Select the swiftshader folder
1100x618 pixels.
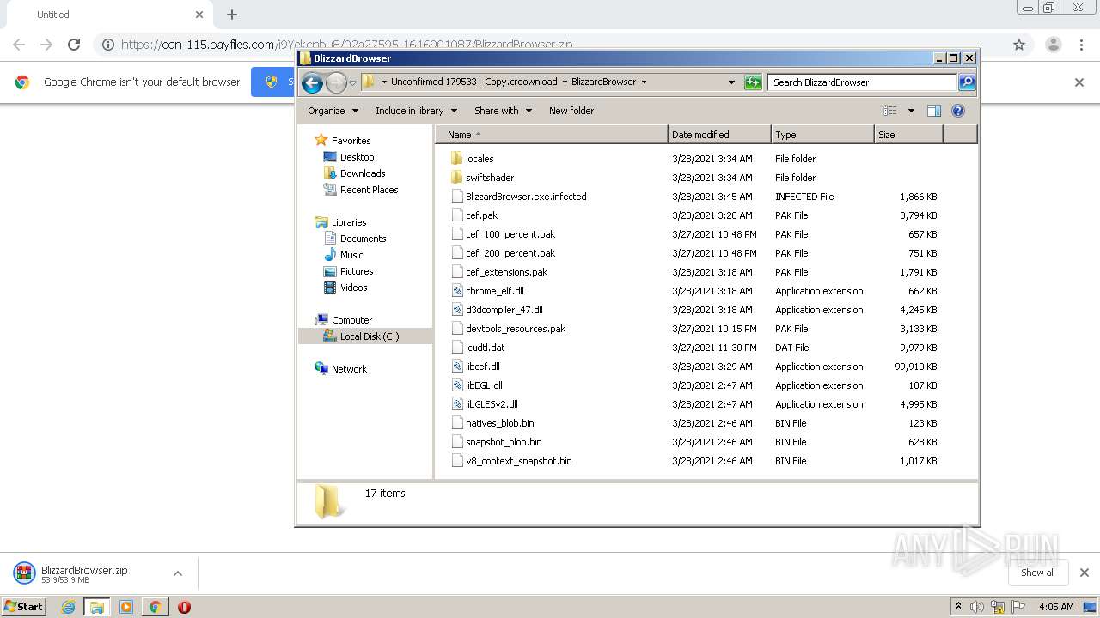click(490, 178)
